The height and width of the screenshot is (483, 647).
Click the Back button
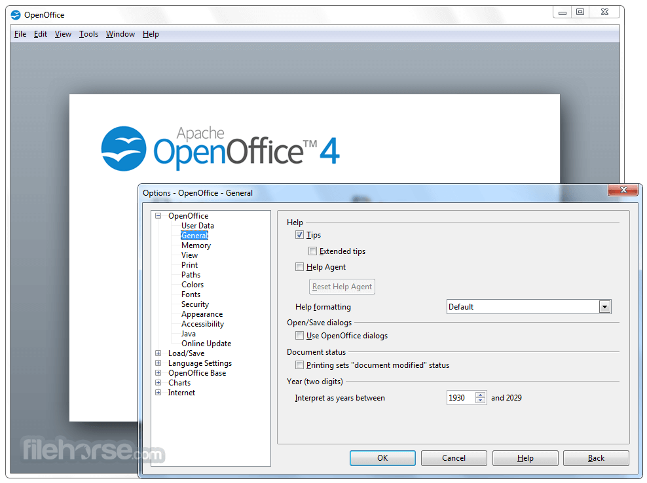point(596,458)
